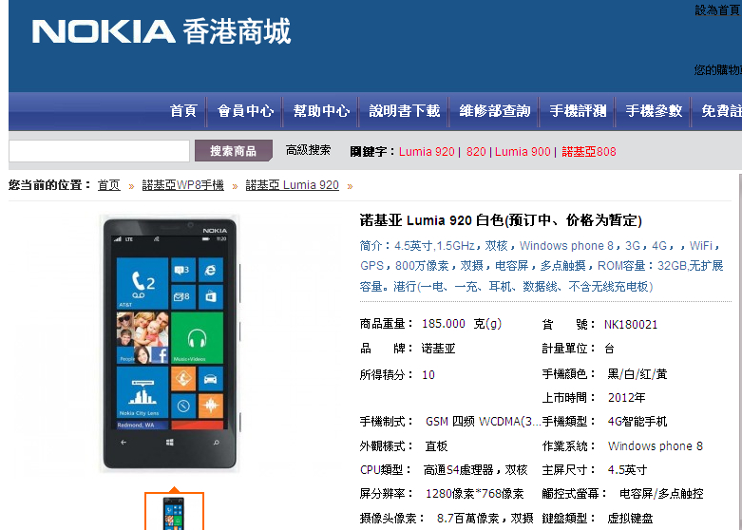This screenshot has width=742, height=530.
Task: Click the phone type value 4G智能手机
Action: coord(637,421)
